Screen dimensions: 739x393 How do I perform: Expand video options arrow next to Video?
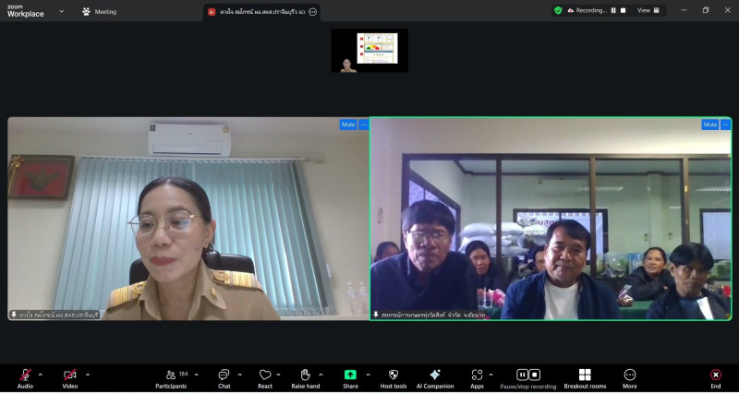[x=88, y=375]
